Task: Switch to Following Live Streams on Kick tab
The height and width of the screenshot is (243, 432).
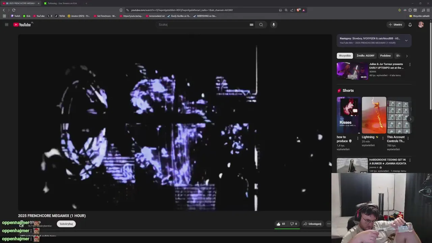Action: pyautogui.click(x=62, y=3)
